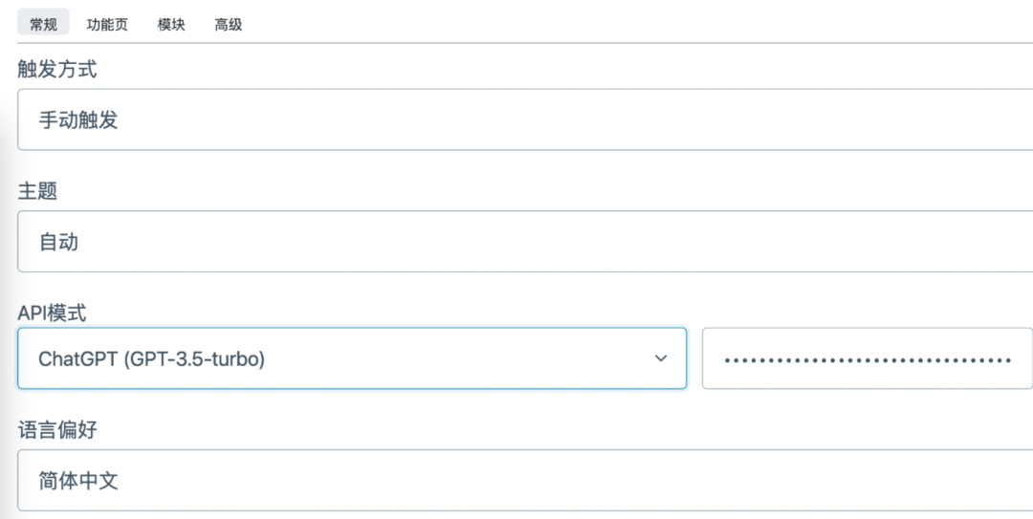Screen dimensions: 1033x519
Task: Go to the 高级 tab
Action: tap(229, 25)
